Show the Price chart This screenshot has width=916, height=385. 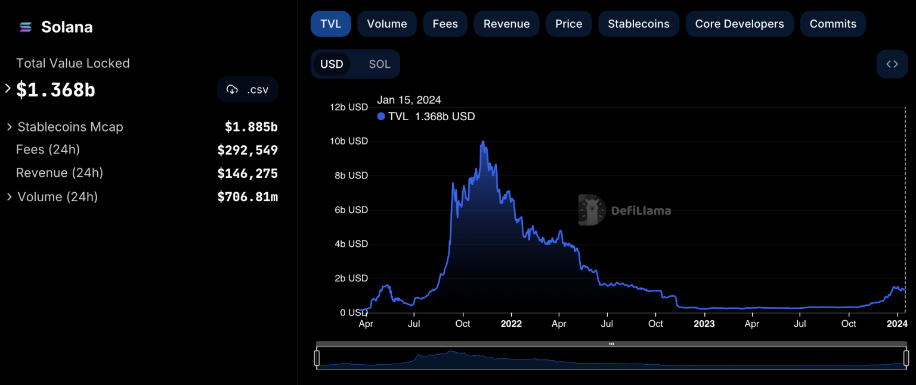coord(568,24)
